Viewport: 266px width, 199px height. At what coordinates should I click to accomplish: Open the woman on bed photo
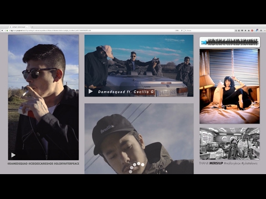229,86
